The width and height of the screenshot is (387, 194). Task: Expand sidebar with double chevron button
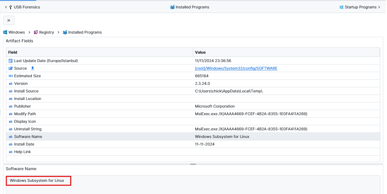[9, 20]
